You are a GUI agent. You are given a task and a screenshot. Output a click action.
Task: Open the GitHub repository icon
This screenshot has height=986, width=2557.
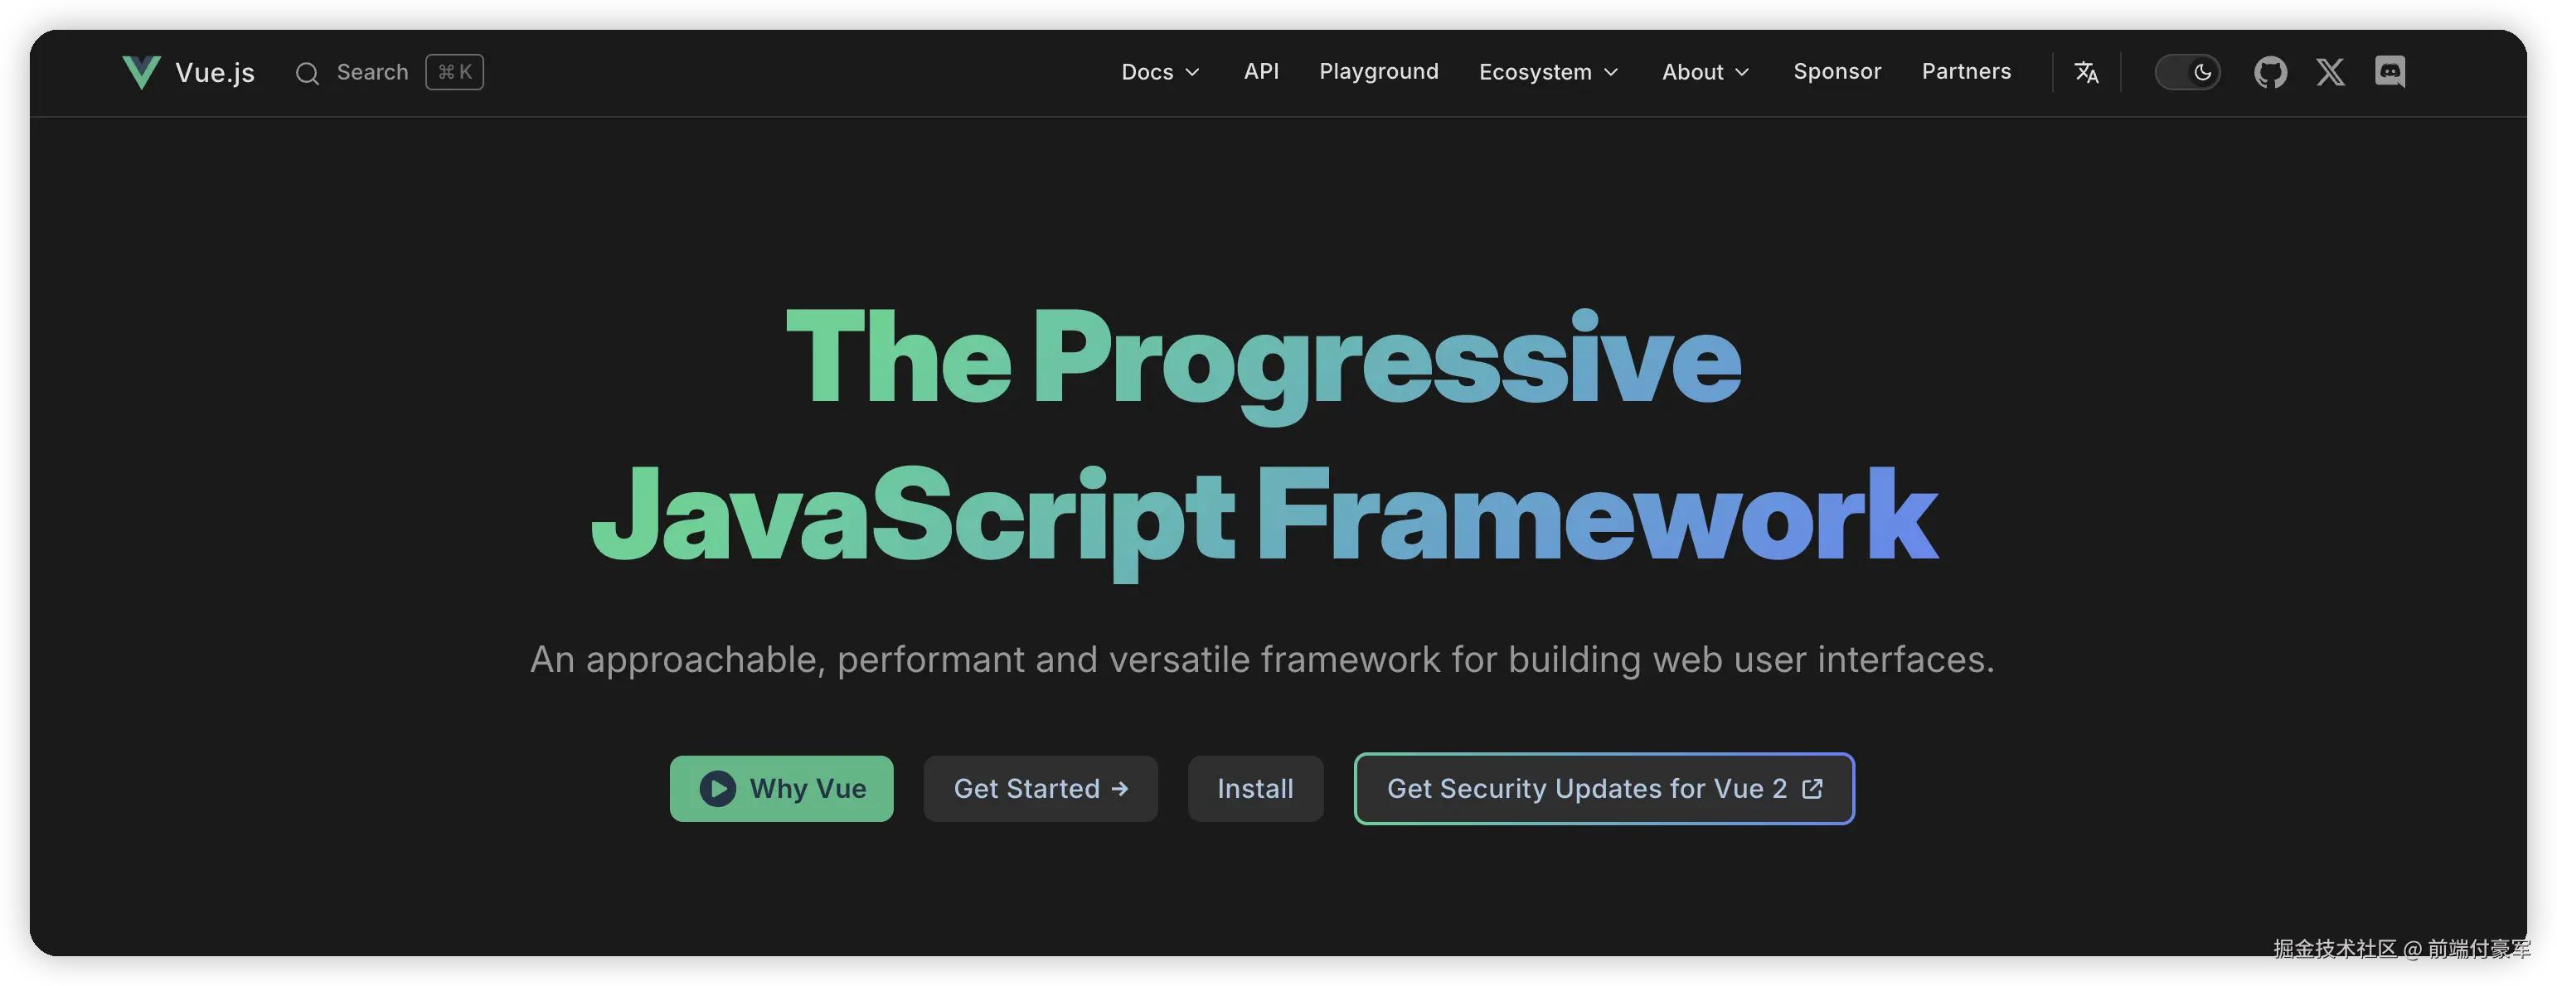pos(2270,72)
